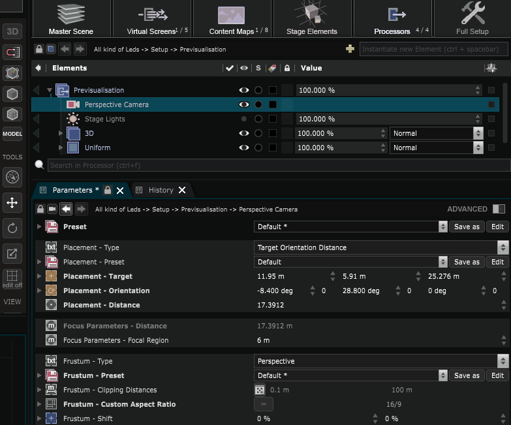511x425 pixels.
Task: Open the Processors section
Action: point(393,18)
